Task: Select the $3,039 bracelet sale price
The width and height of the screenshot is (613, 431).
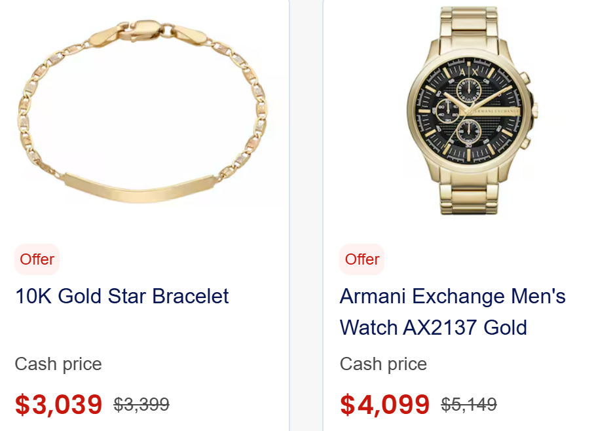Action: [x=58, y=405]
